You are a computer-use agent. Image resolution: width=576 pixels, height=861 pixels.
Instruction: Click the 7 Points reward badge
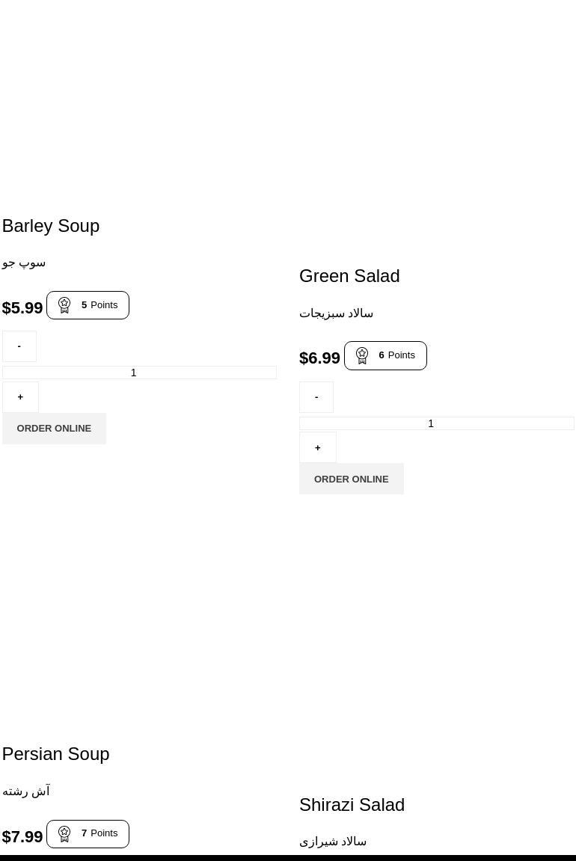(x=99, y=833)
